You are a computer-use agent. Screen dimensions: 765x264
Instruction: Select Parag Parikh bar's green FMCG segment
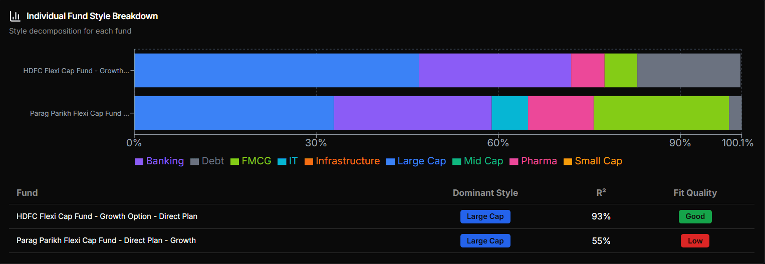click(661, 113)
